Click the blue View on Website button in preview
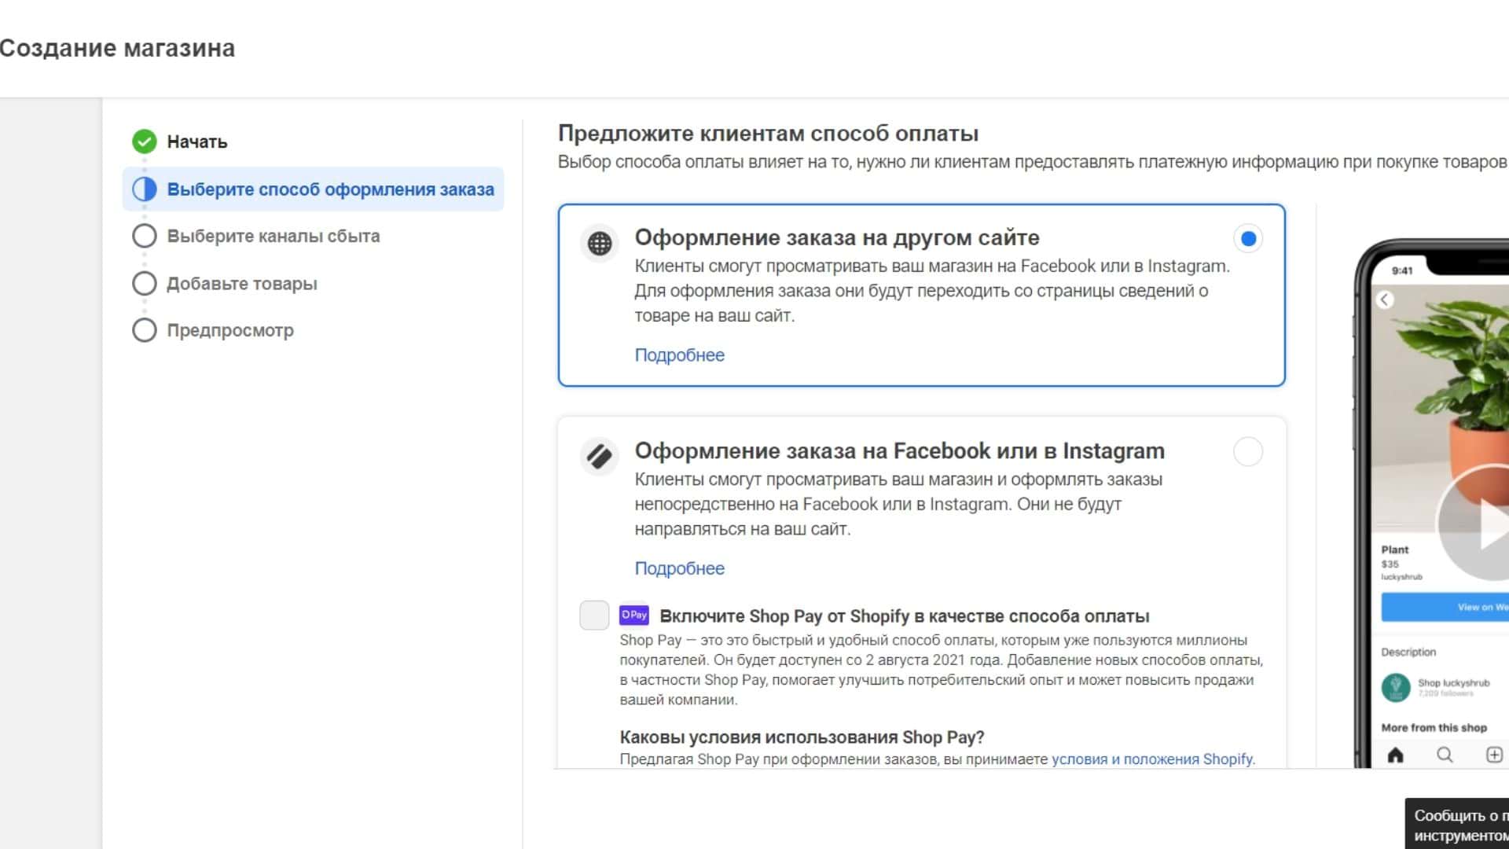The width and height of the screenshot is (1509, 849). pos(1445,607)
